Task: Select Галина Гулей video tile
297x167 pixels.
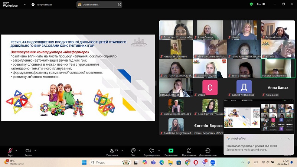Action: [x=278, y=30]
